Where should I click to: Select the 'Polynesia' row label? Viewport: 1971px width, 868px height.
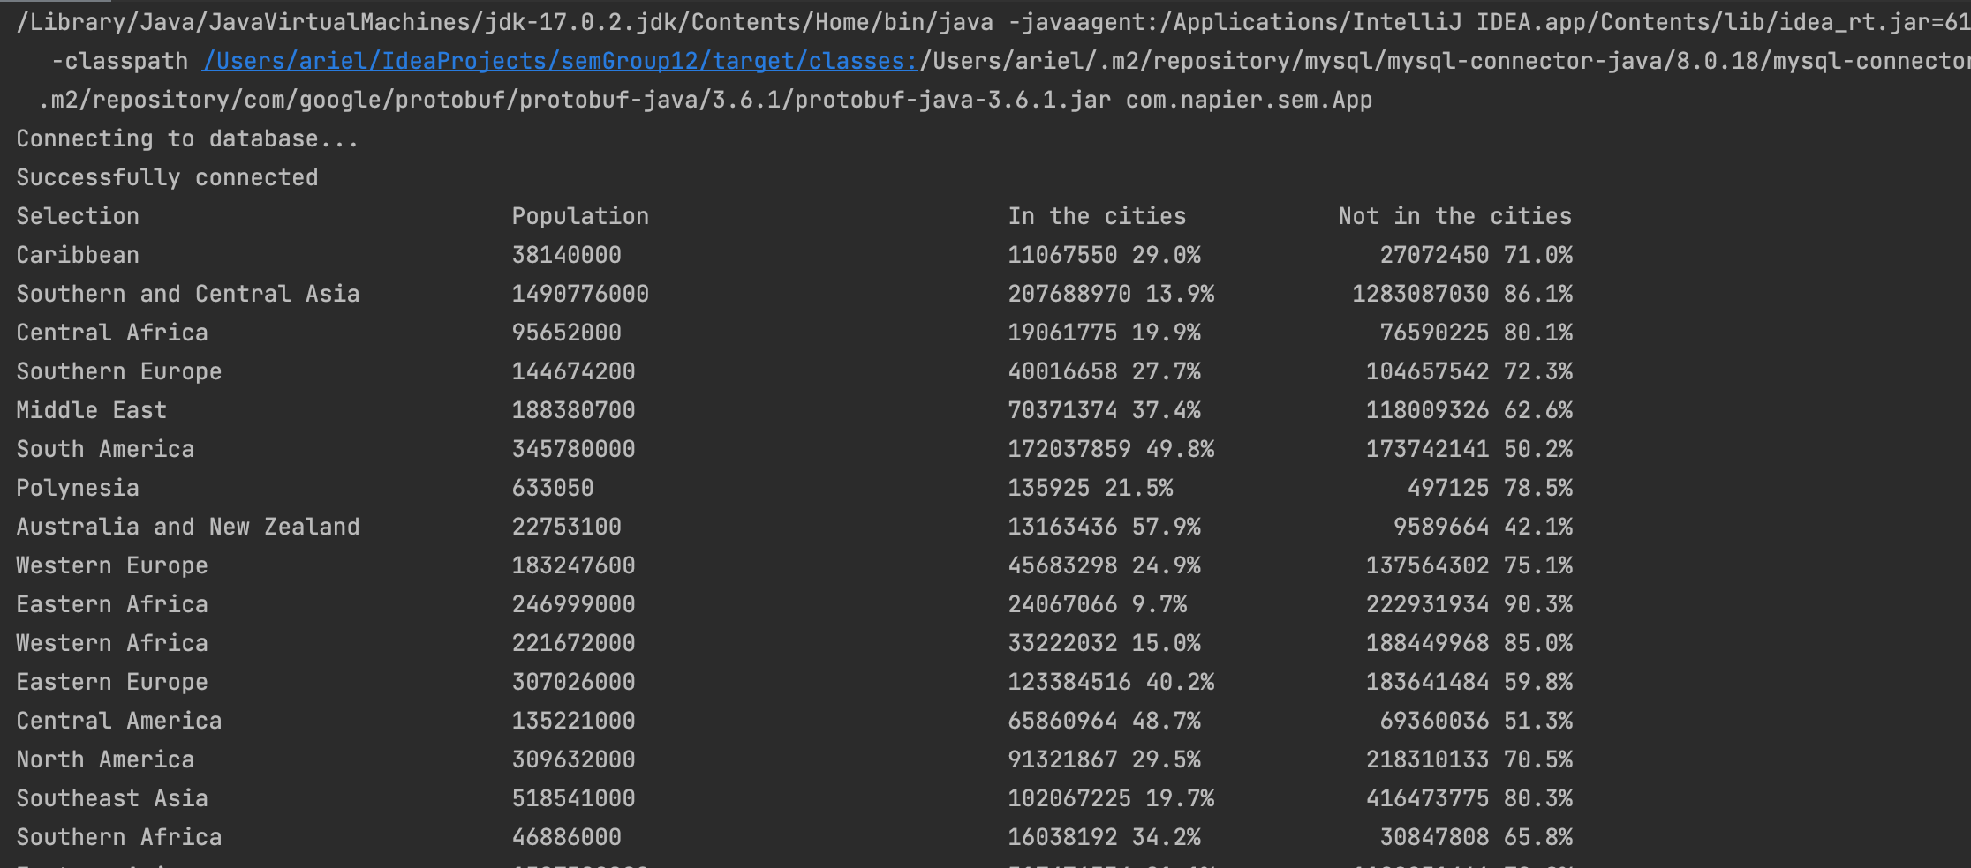click(x=78, y=488)
